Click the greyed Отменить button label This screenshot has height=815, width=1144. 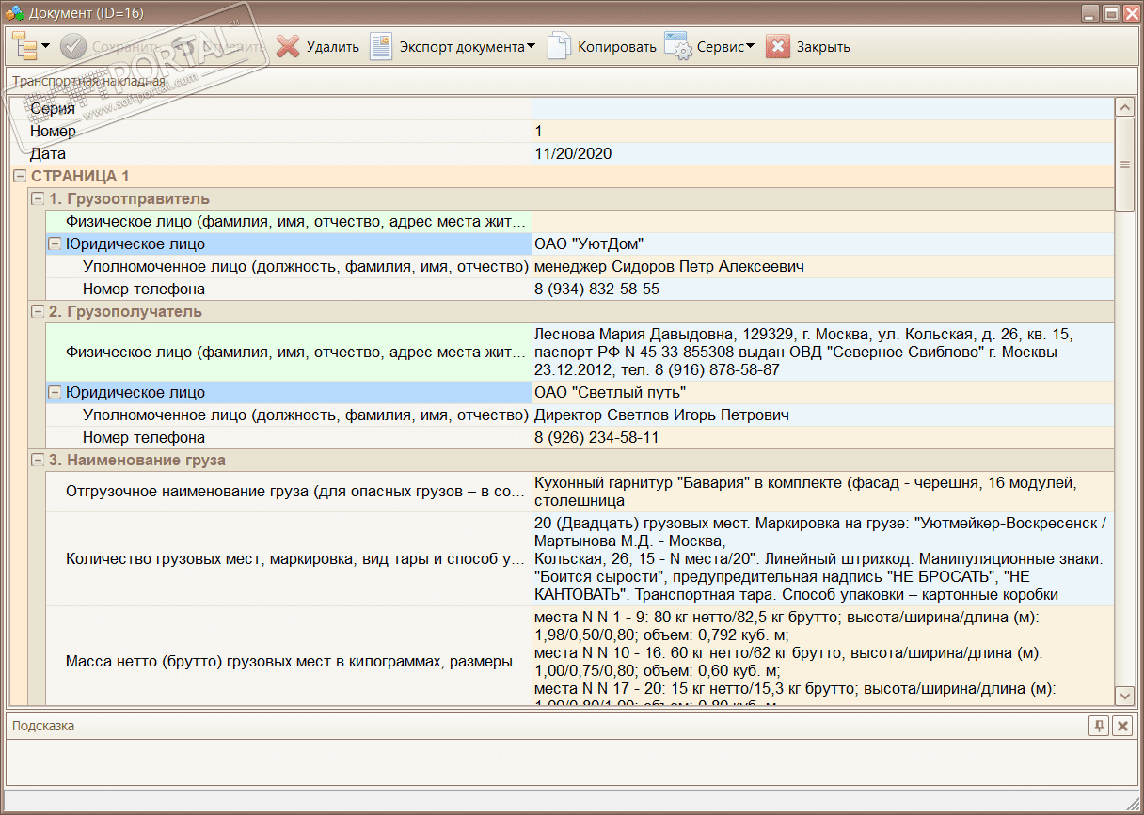(x=233, y=47)
